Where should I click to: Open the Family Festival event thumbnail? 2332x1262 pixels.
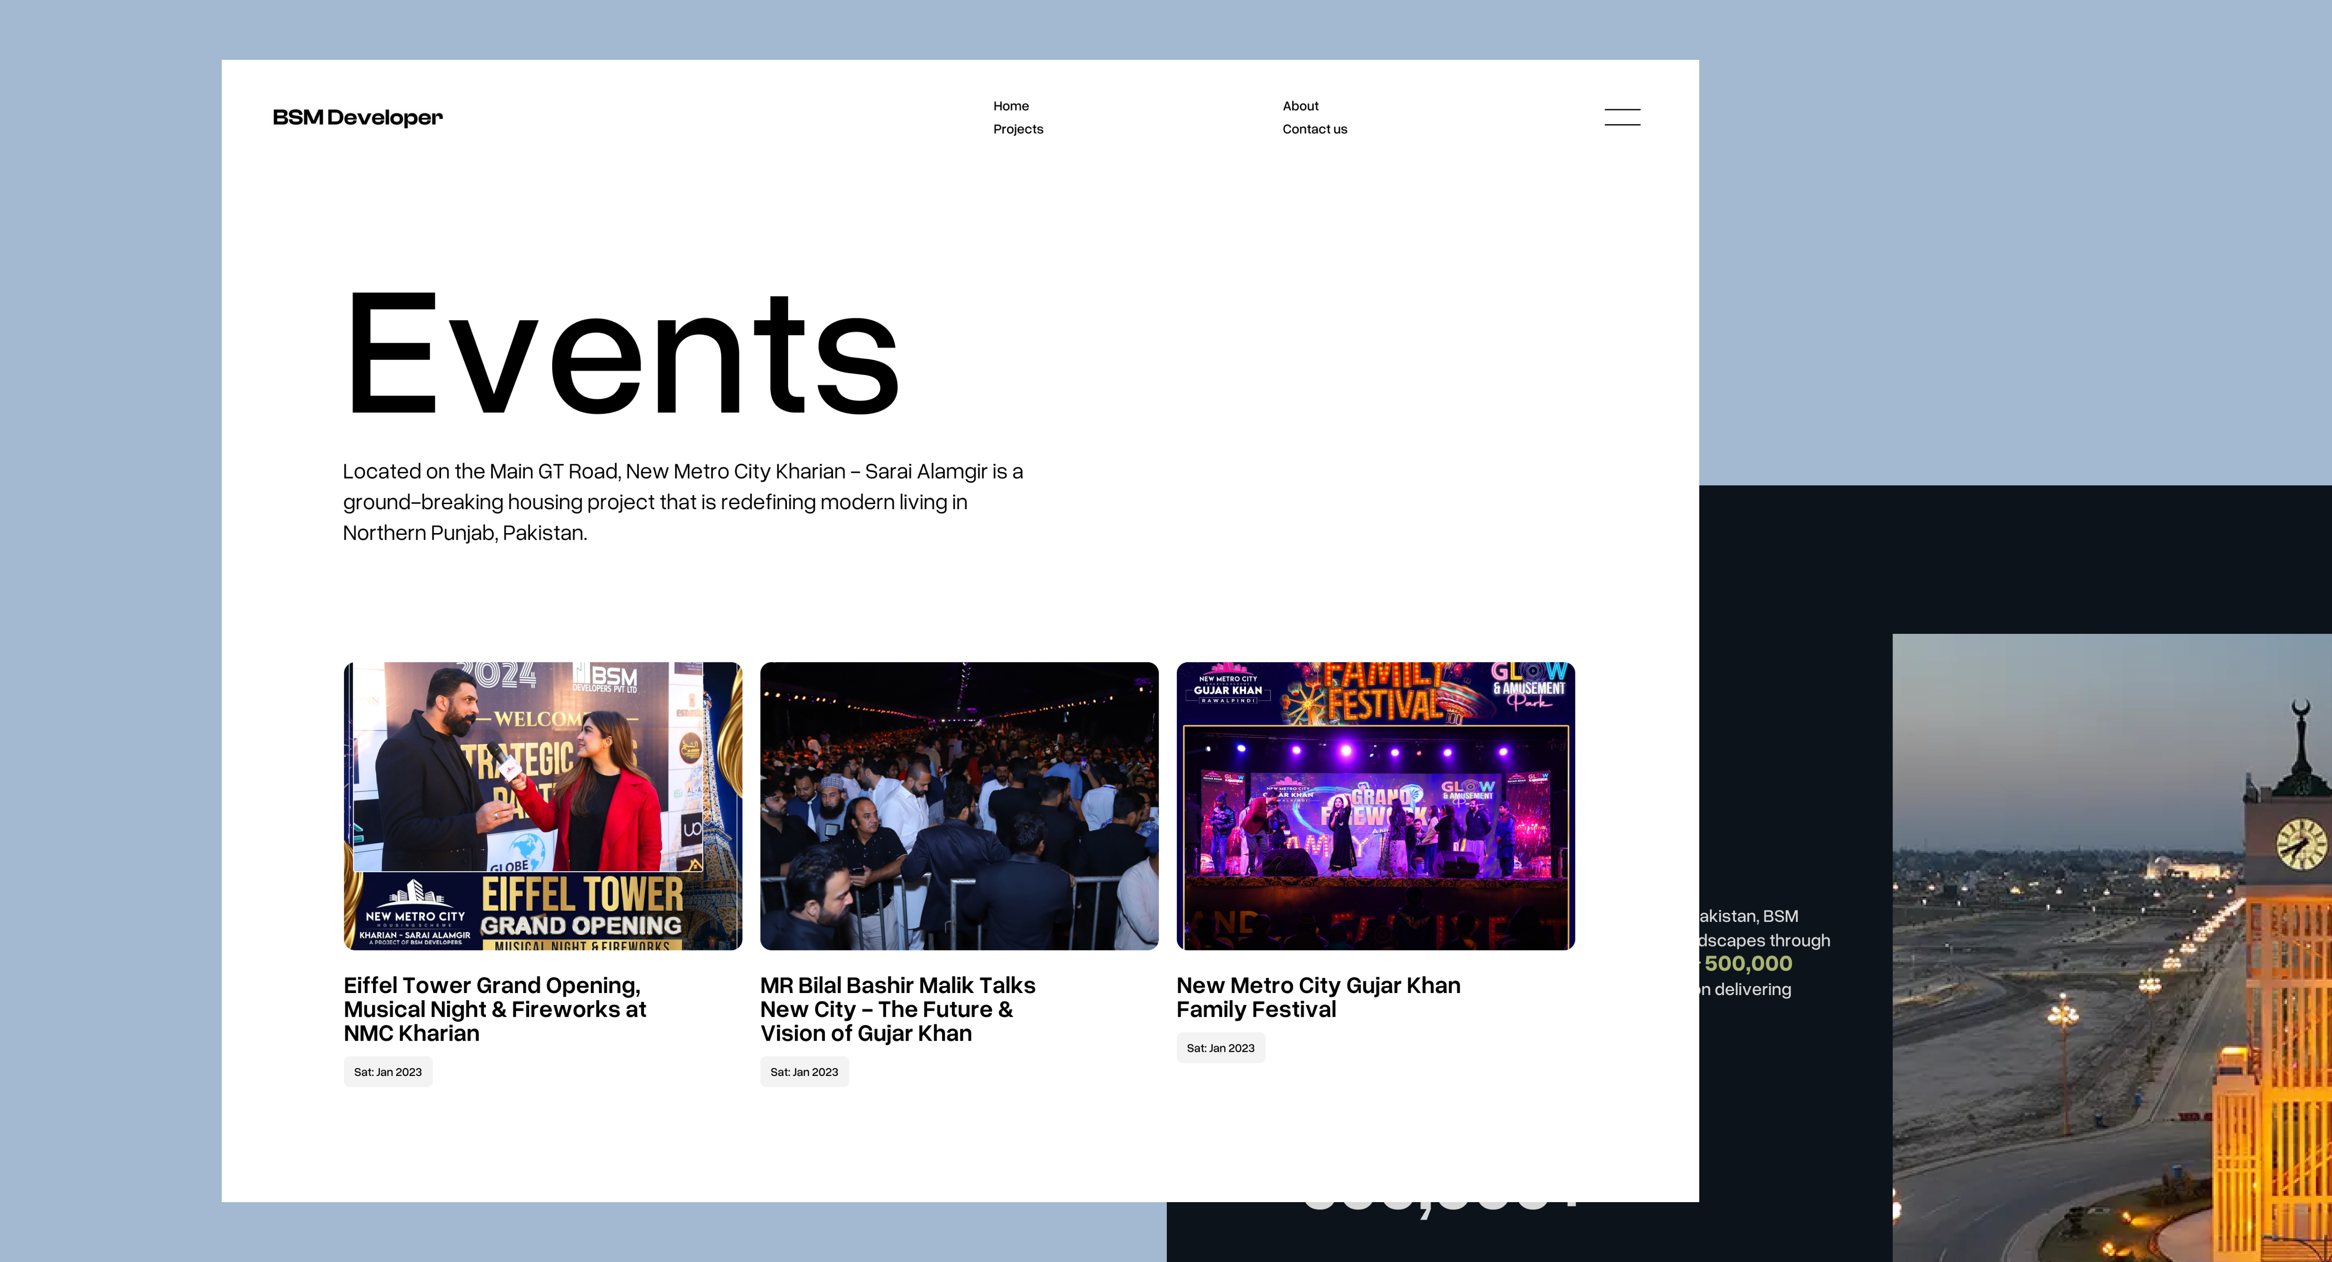click(1375, 806)
